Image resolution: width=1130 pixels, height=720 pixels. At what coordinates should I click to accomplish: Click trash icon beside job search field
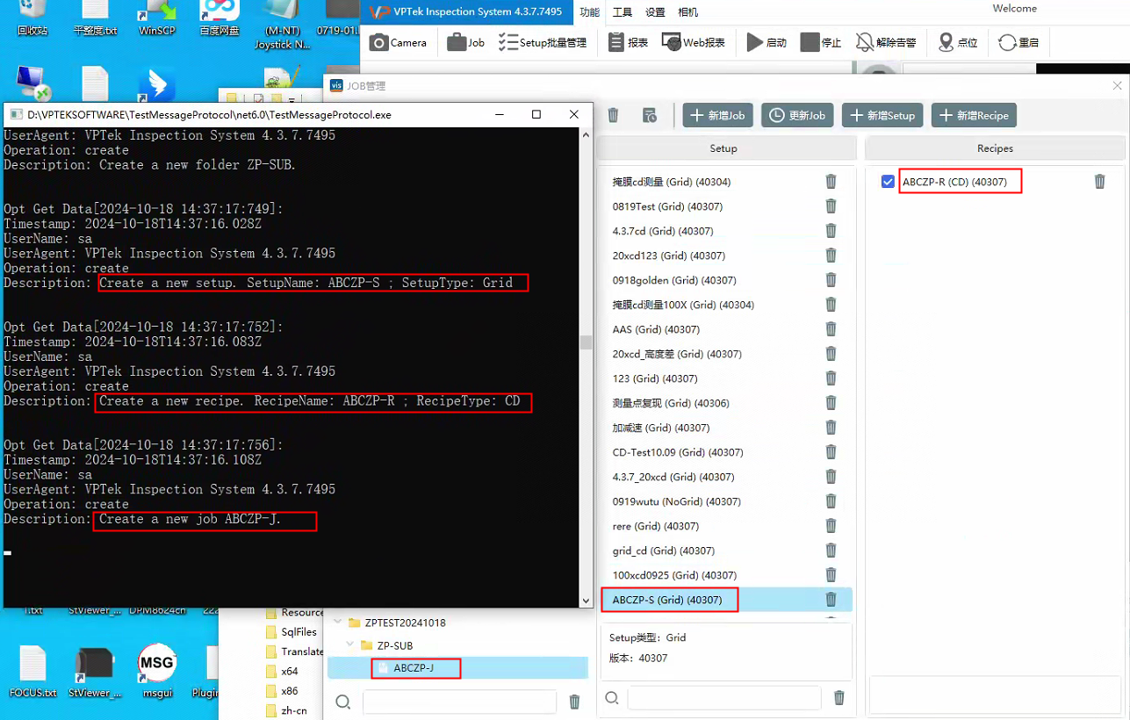(575, 702)
